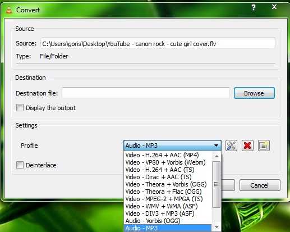Edit selected profile with wrench icon
This screenshot has width=290, height=232.
(231, 145)
